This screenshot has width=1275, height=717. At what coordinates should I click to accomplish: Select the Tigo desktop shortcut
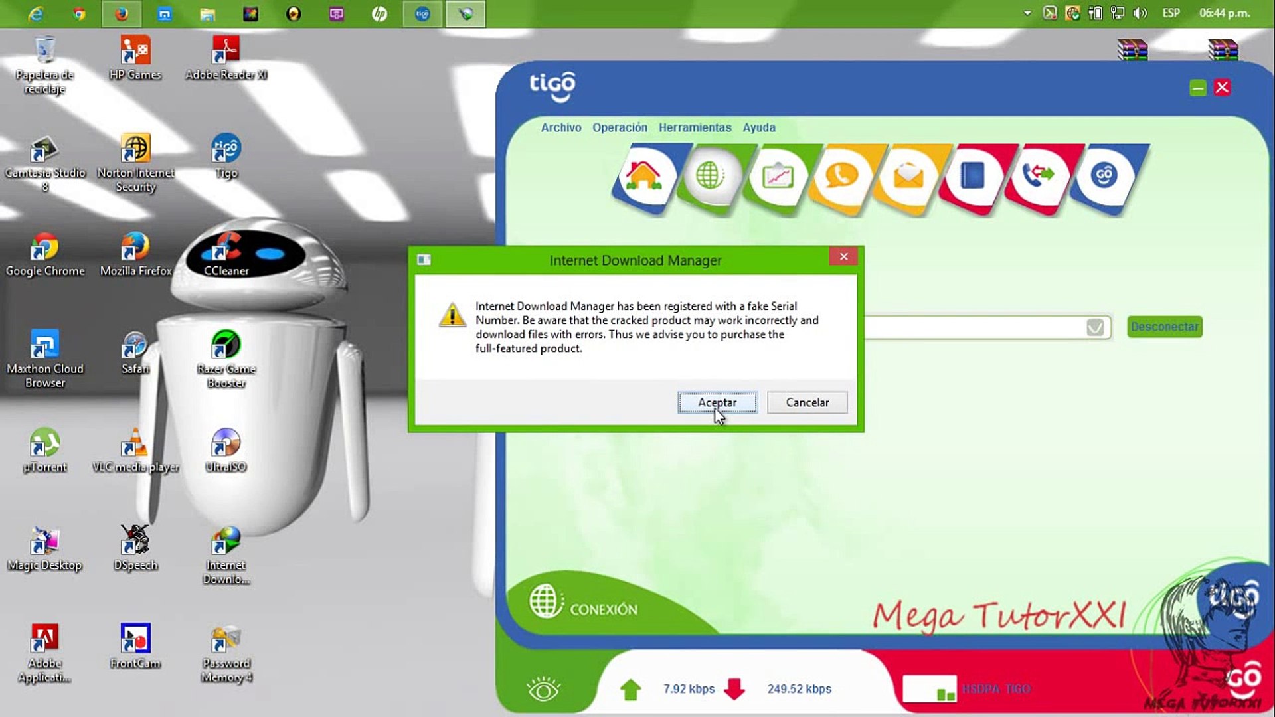click(x=226, y=156)
